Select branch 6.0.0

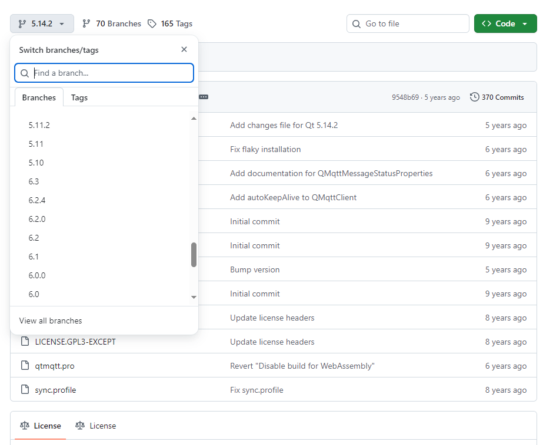[37, 275]
